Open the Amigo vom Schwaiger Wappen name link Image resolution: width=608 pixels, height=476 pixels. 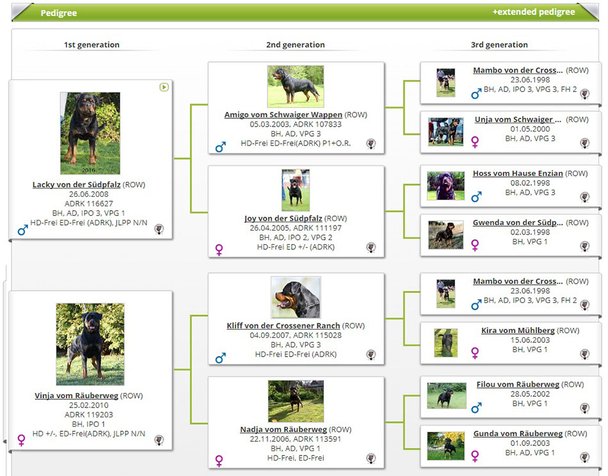pyautogui.click(x=283, y=115)
